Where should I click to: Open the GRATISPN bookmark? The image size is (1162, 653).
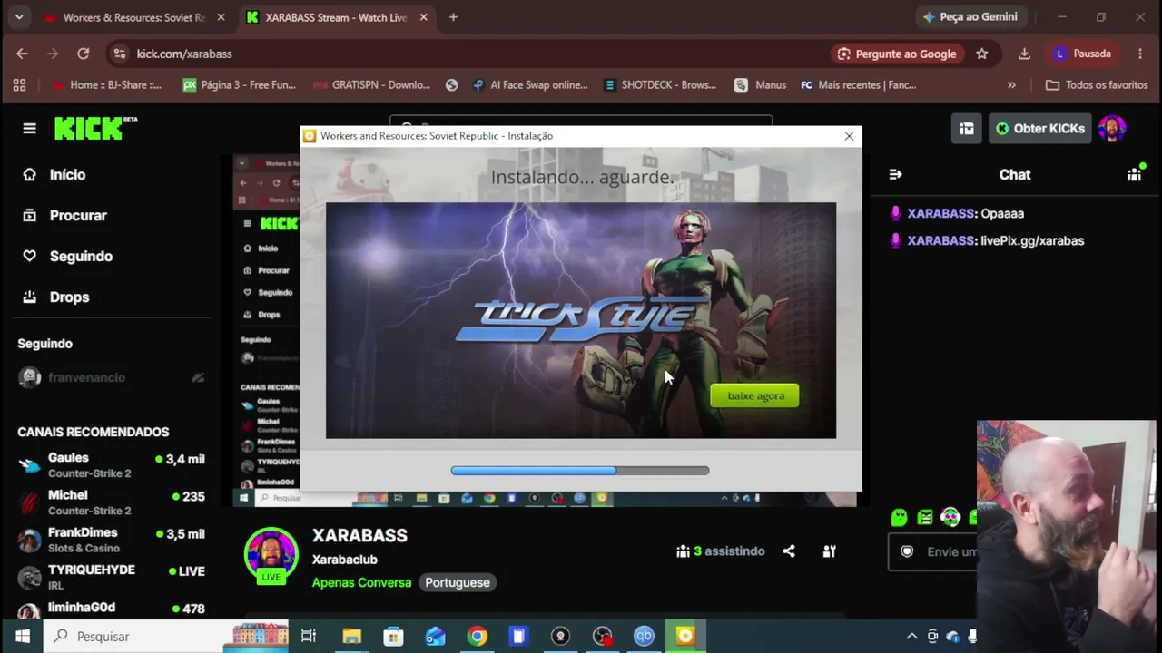click(x=371, y=85)
